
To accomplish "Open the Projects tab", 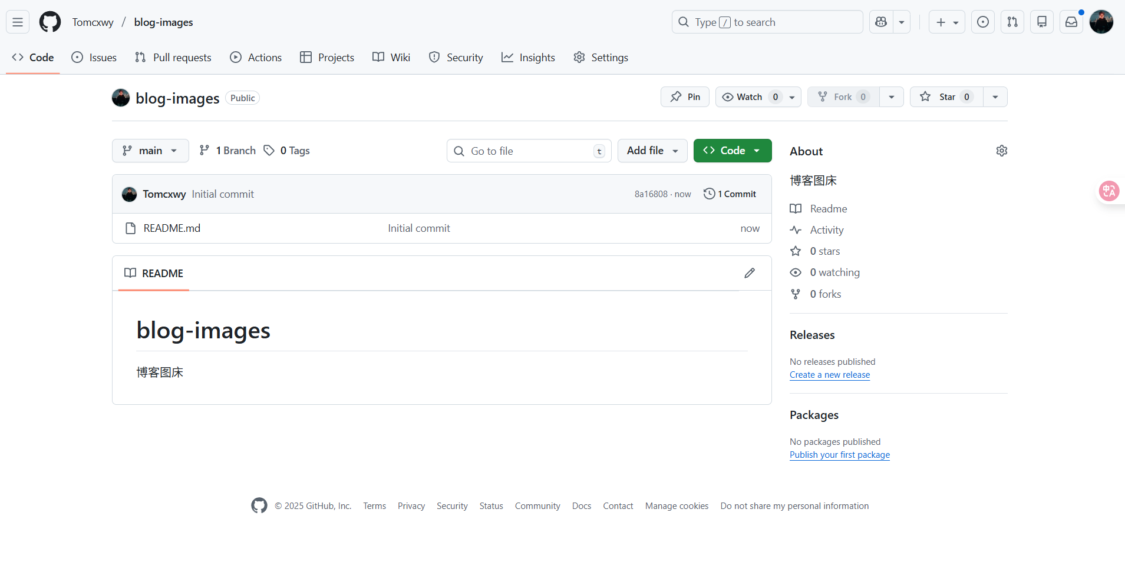I will [327, 58].
